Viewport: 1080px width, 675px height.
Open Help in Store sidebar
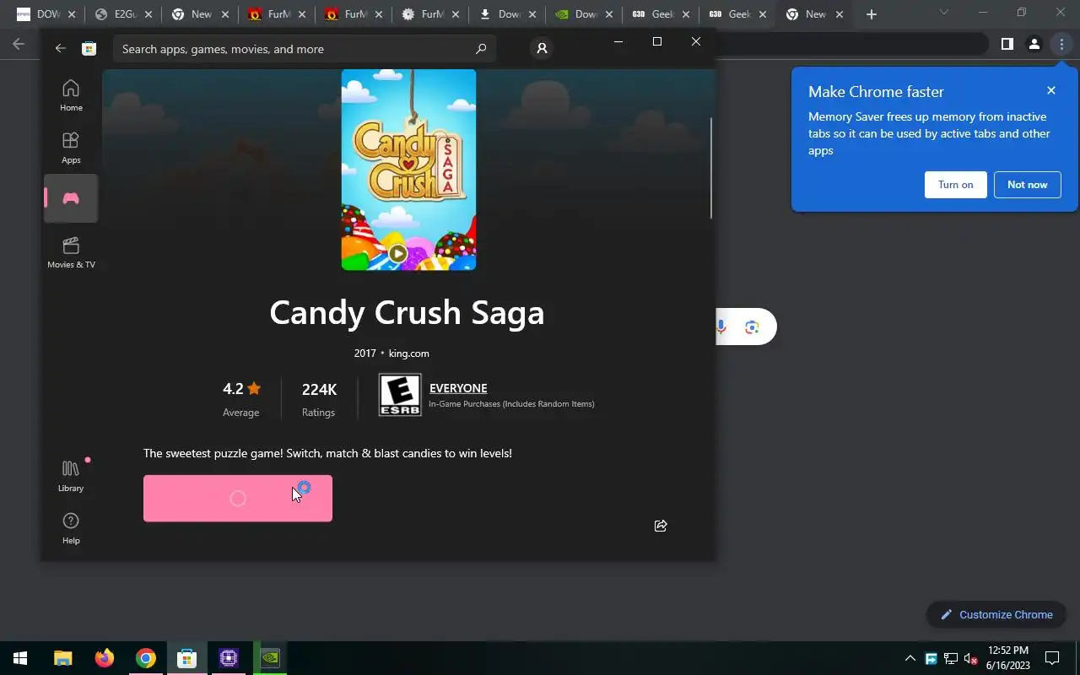[71, 528]
